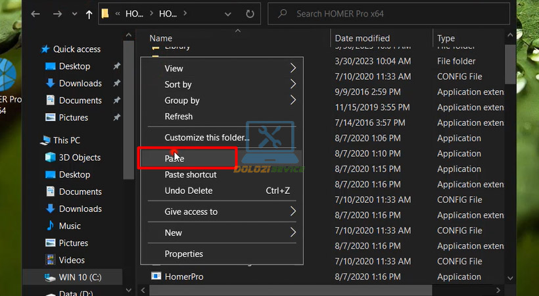Click the search magnifier icon
The height and width of the screenshot is (296, 539).
click(283, 14)
